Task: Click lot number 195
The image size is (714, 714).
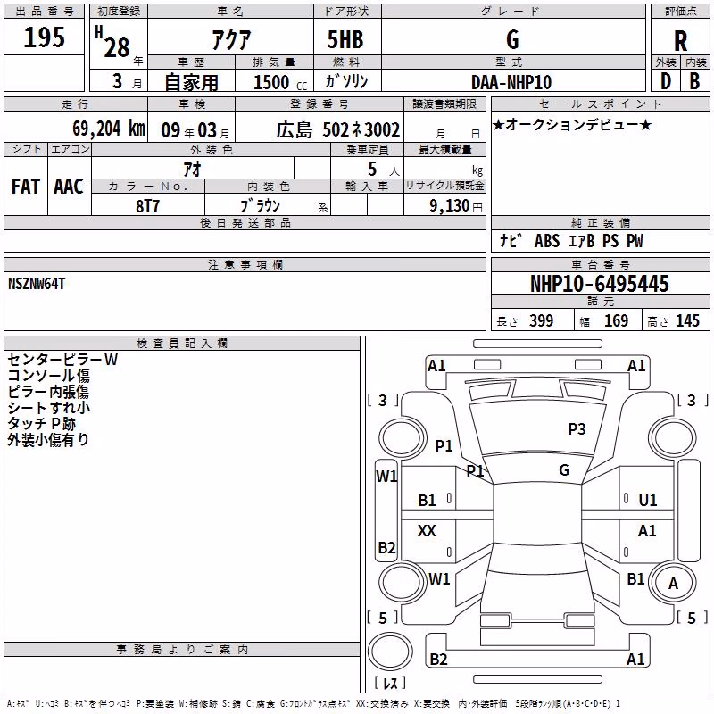Action: 44,37
